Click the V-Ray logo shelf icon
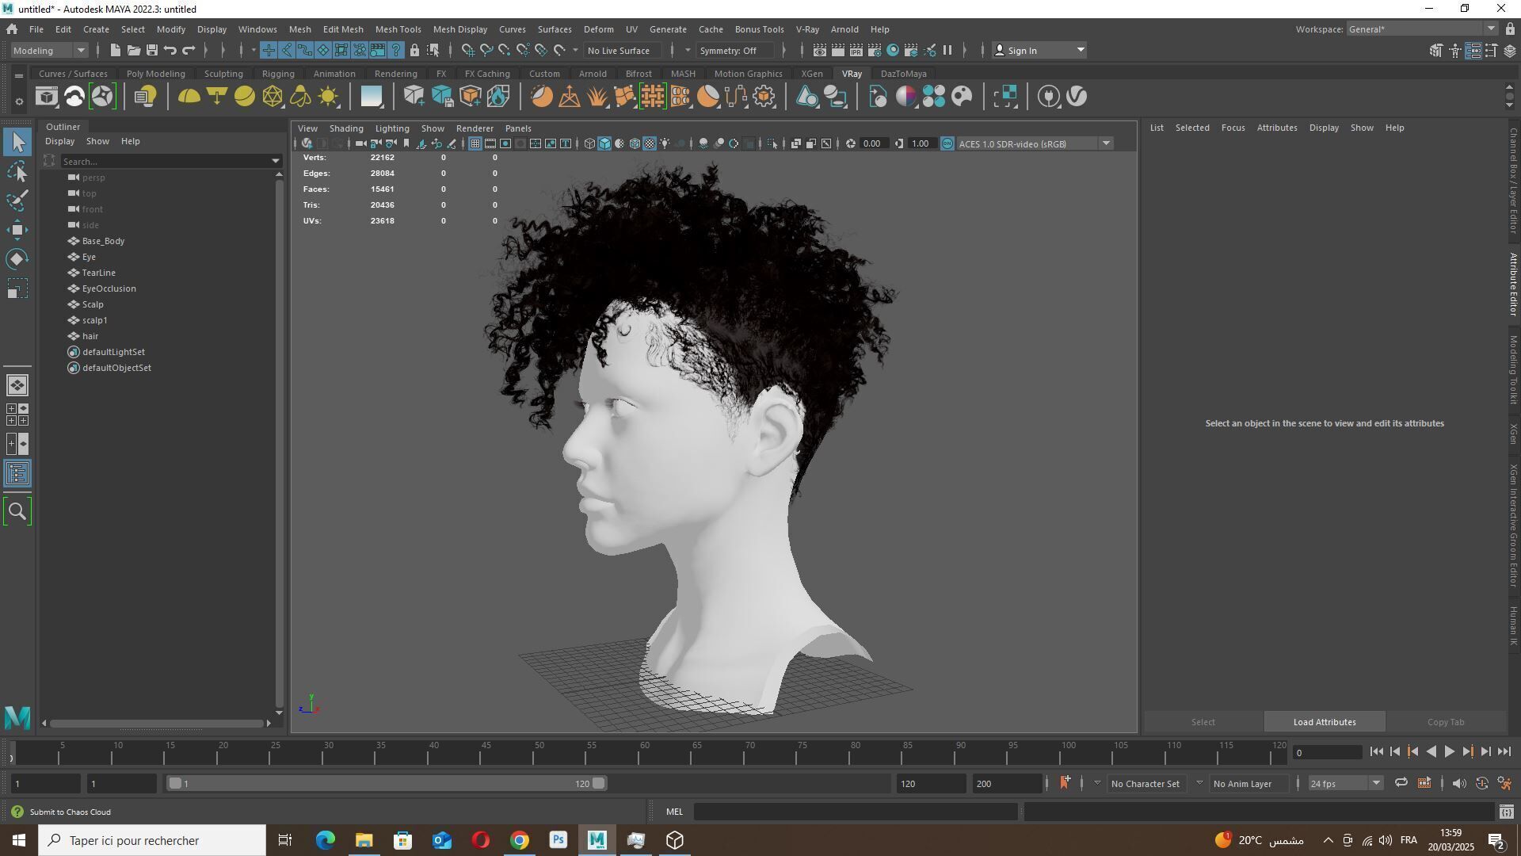1521x856 pixels. point(1077,97)
